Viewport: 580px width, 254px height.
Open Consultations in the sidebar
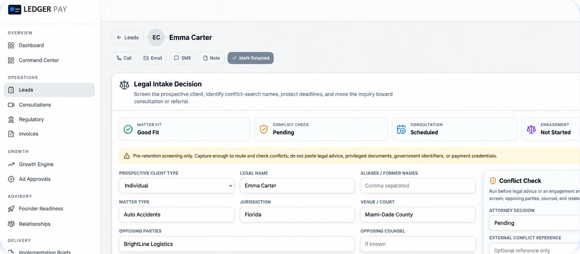pos(49,105)
